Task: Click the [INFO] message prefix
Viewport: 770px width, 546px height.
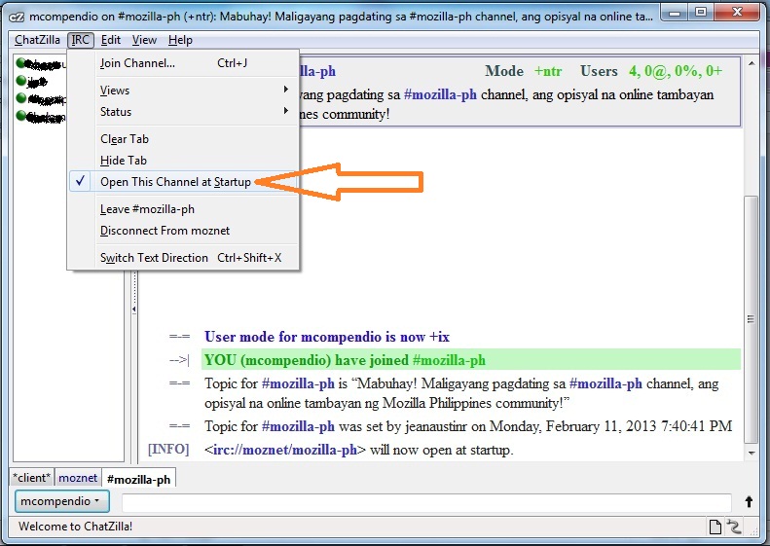Action: coord(168,450)
